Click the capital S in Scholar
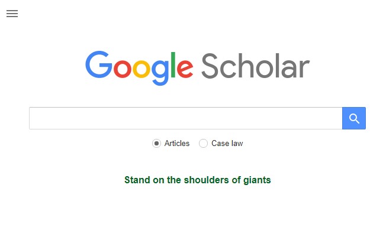 tap(210, 66)
